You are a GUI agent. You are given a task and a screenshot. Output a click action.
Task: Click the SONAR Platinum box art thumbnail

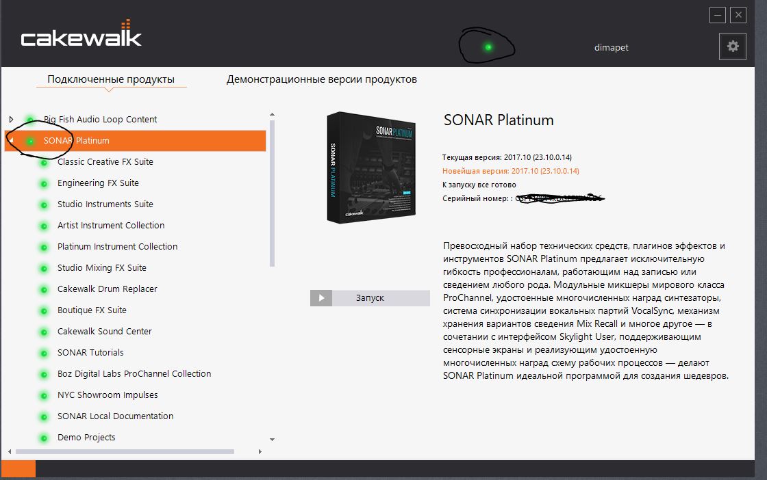tap(371, 168)
